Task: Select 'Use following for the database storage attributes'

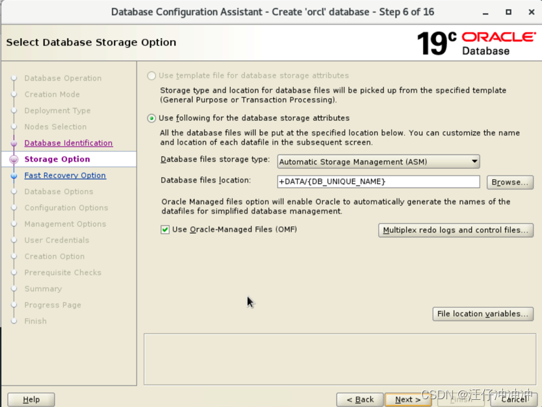Action: (151, 118)
